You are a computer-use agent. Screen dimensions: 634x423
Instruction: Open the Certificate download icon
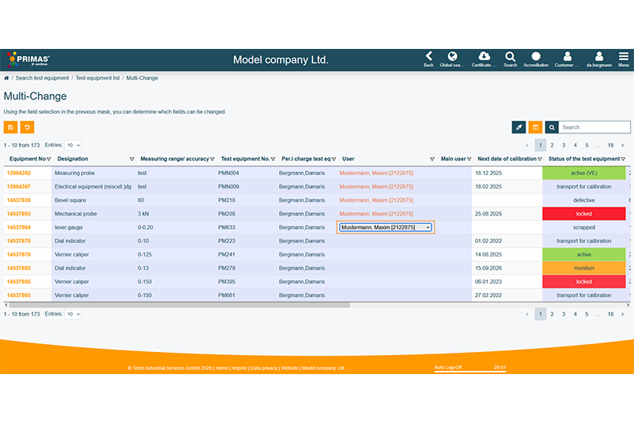point(483,59)
